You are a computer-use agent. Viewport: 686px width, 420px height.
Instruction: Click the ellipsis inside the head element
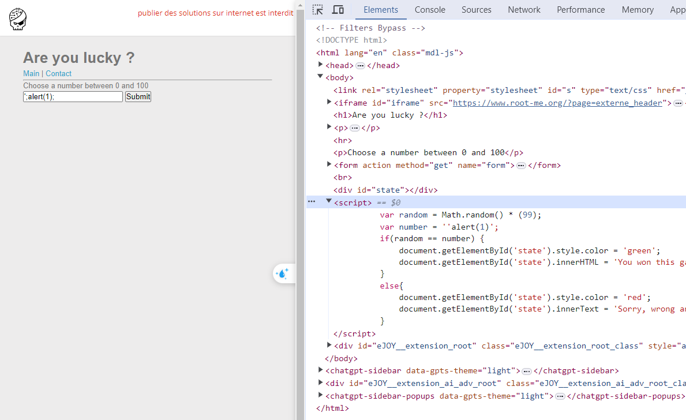click(360, 66)
